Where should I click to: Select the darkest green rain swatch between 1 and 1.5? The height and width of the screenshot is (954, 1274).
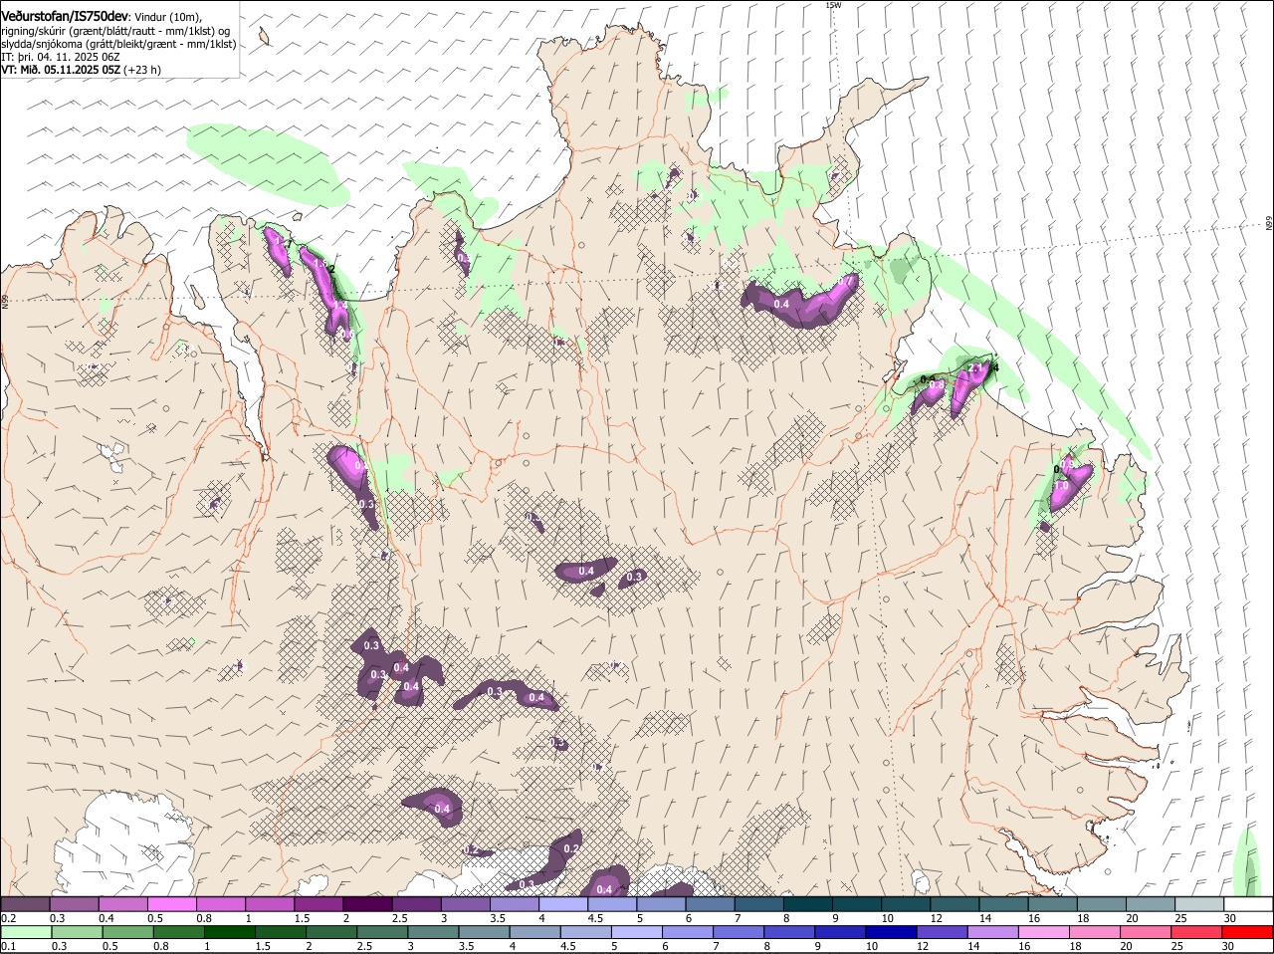pyautogui.click(x=229, y=932)
